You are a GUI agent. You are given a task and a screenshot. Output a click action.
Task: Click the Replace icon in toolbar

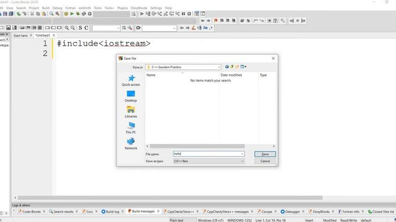58,14
